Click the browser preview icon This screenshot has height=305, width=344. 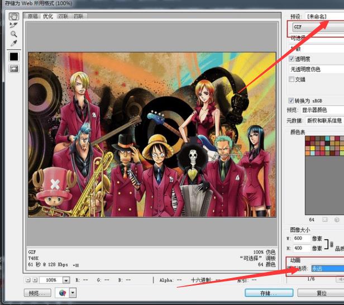click(63, 293)
